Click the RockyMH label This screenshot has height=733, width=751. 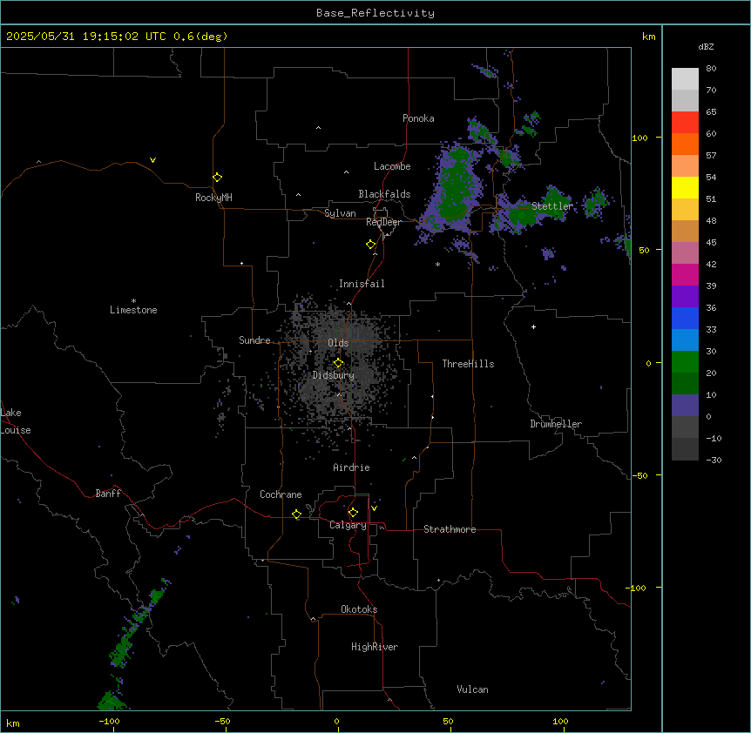click(x=213, y=198)
